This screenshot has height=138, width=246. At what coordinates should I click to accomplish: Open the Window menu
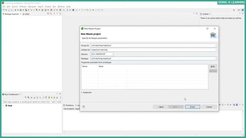[61, 7]
